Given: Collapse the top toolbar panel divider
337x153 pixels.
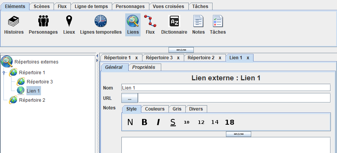Looking at the screenshot, I should coord(181,50).
